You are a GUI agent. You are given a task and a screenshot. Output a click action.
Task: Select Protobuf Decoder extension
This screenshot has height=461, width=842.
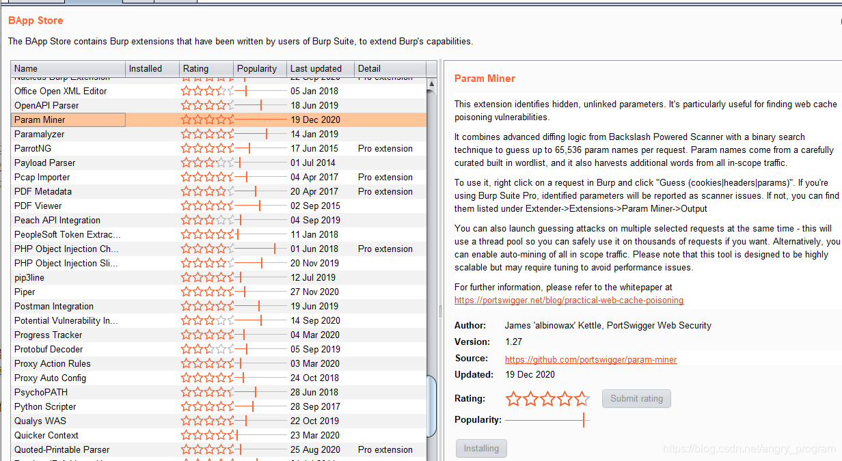tap(219, 349)
